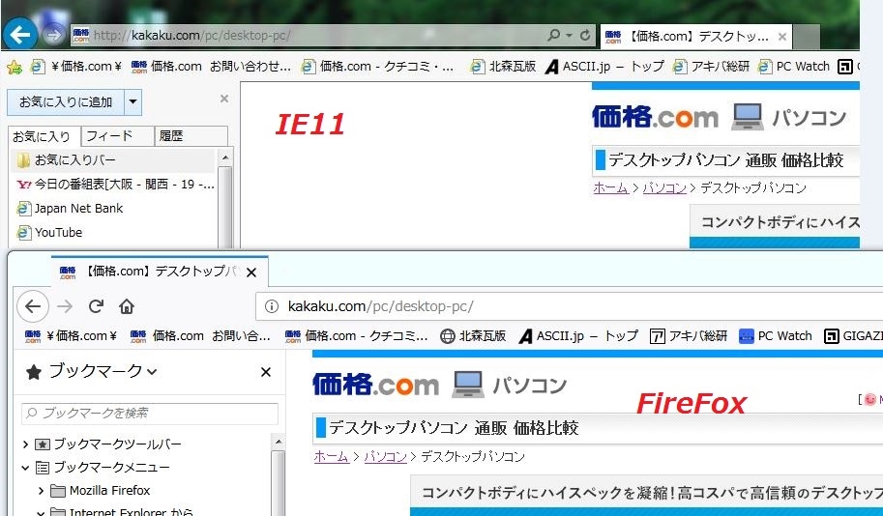
Task: Click ホーム breadcrumb in Firefox page
Action: coord(331,456)
